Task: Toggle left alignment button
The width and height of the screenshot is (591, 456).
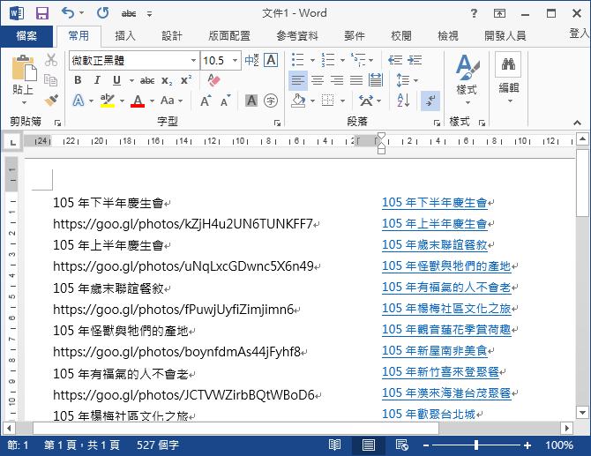Action: [x=298, y=80]
